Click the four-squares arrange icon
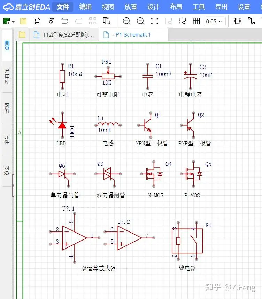The image size is (262, 299). pos(93,21)
